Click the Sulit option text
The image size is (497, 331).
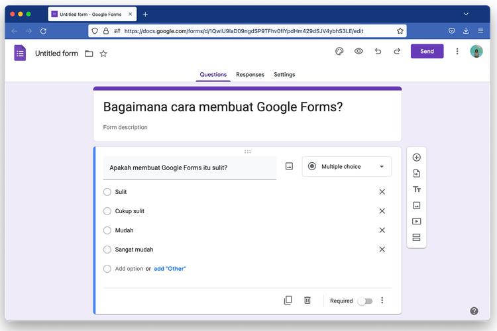coord(121,192)
